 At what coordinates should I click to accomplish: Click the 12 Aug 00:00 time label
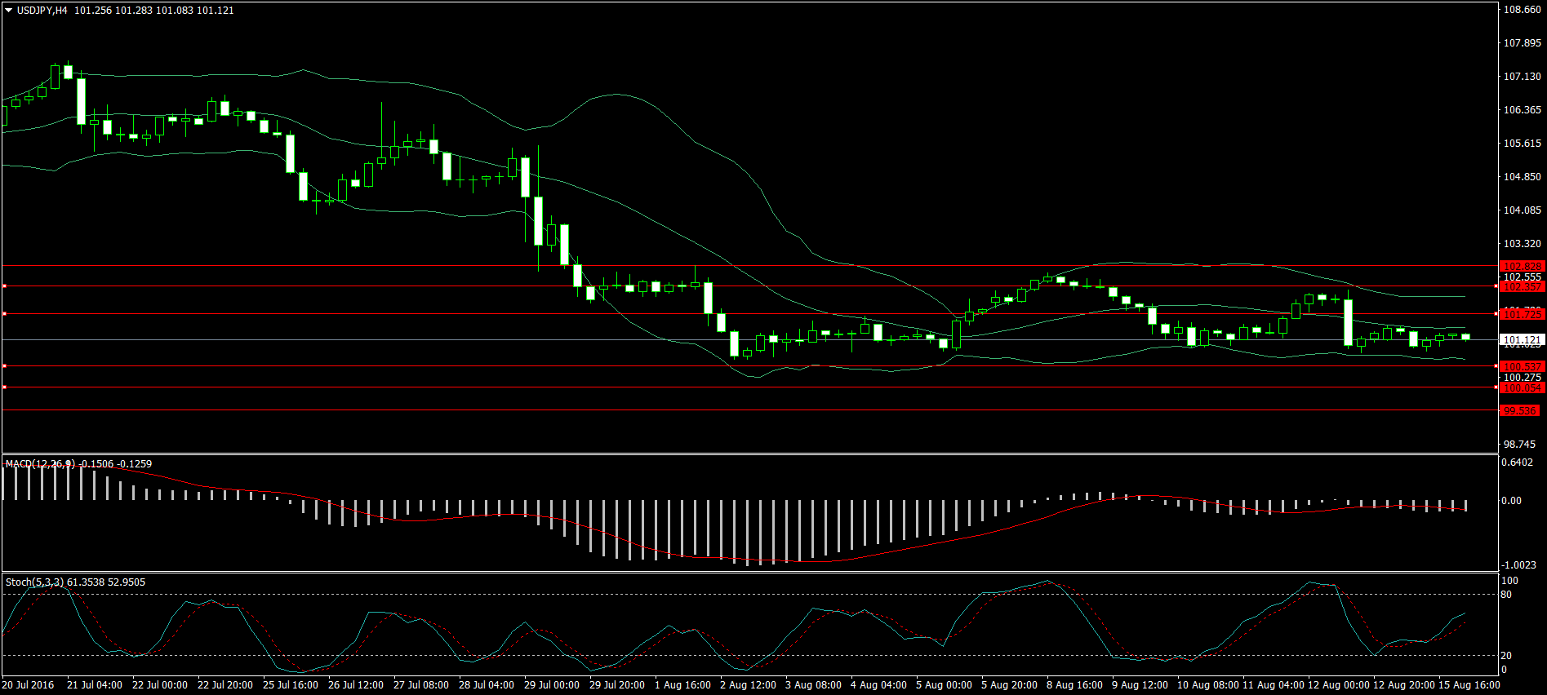(x=1338, y=685)
